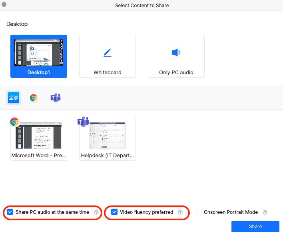
Task: Filter windows by the Chrome icon
Action: pyautogui.click(x=34, y=98)
